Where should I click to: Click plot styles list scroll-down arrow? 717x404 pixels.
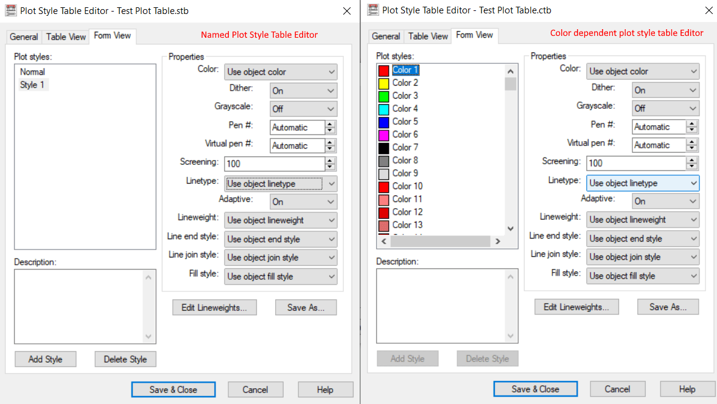[511, 229]
